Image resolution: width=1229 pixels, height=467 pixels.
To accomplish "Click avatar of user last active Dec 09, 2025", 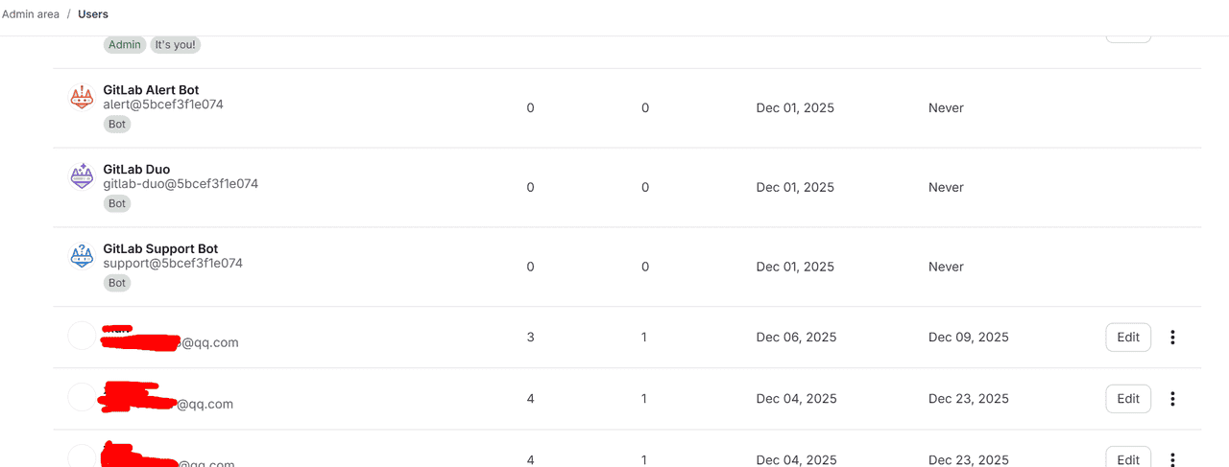I will (x=83, y=337).
